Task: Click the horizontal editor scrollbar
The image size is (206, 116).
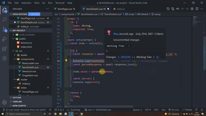Action: coord(99,106)
